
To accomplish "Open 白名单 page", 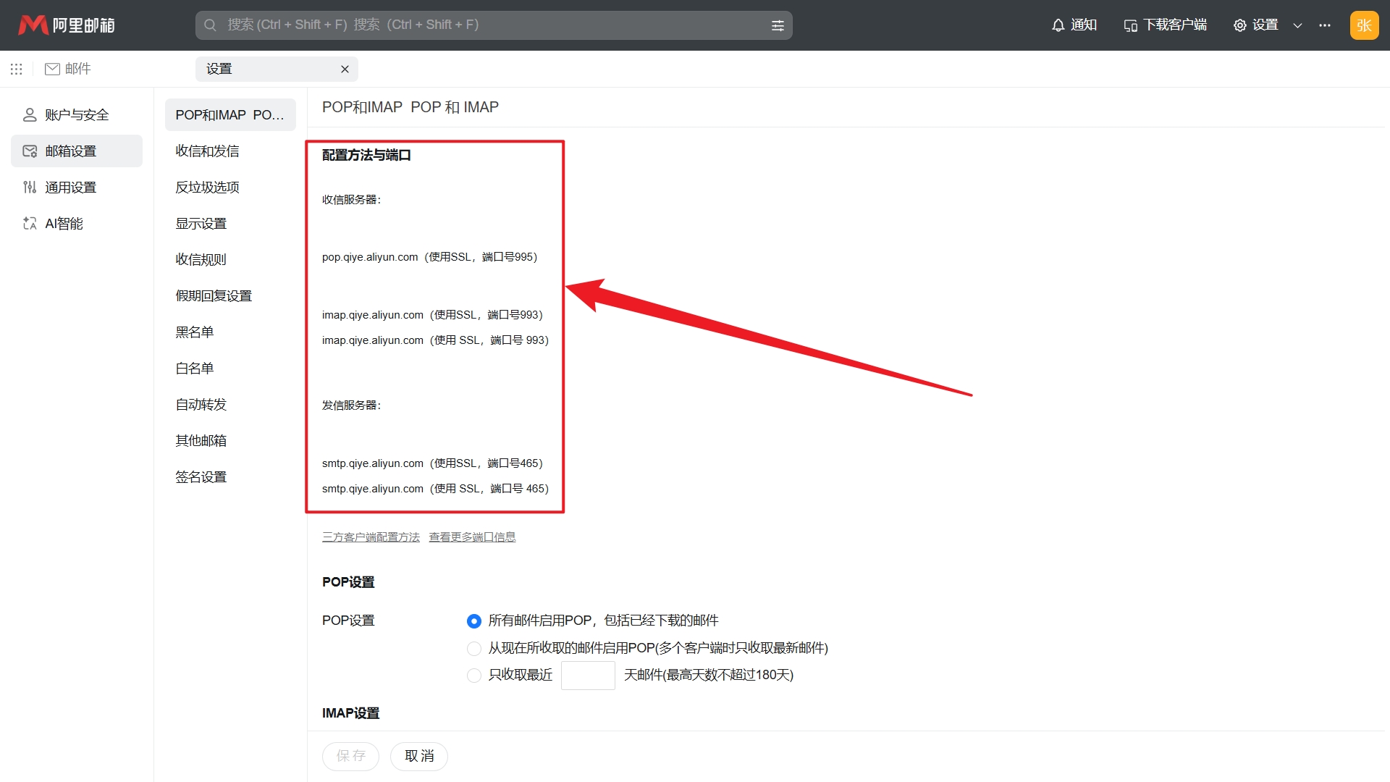I will pos(230,368).
